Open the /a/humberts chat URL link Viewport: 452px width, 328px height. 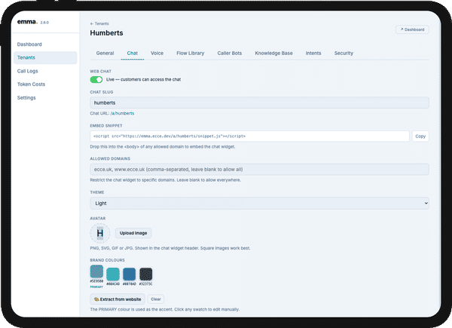point(122,113)
